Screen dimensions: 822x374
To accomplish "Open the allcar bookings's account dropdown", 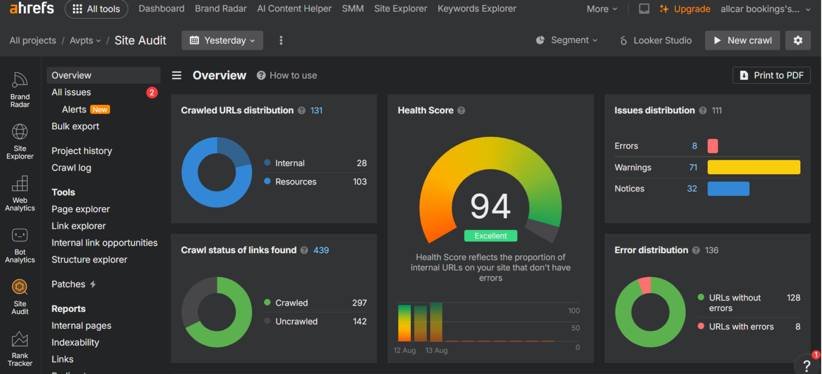I will [x=765, y=9].
